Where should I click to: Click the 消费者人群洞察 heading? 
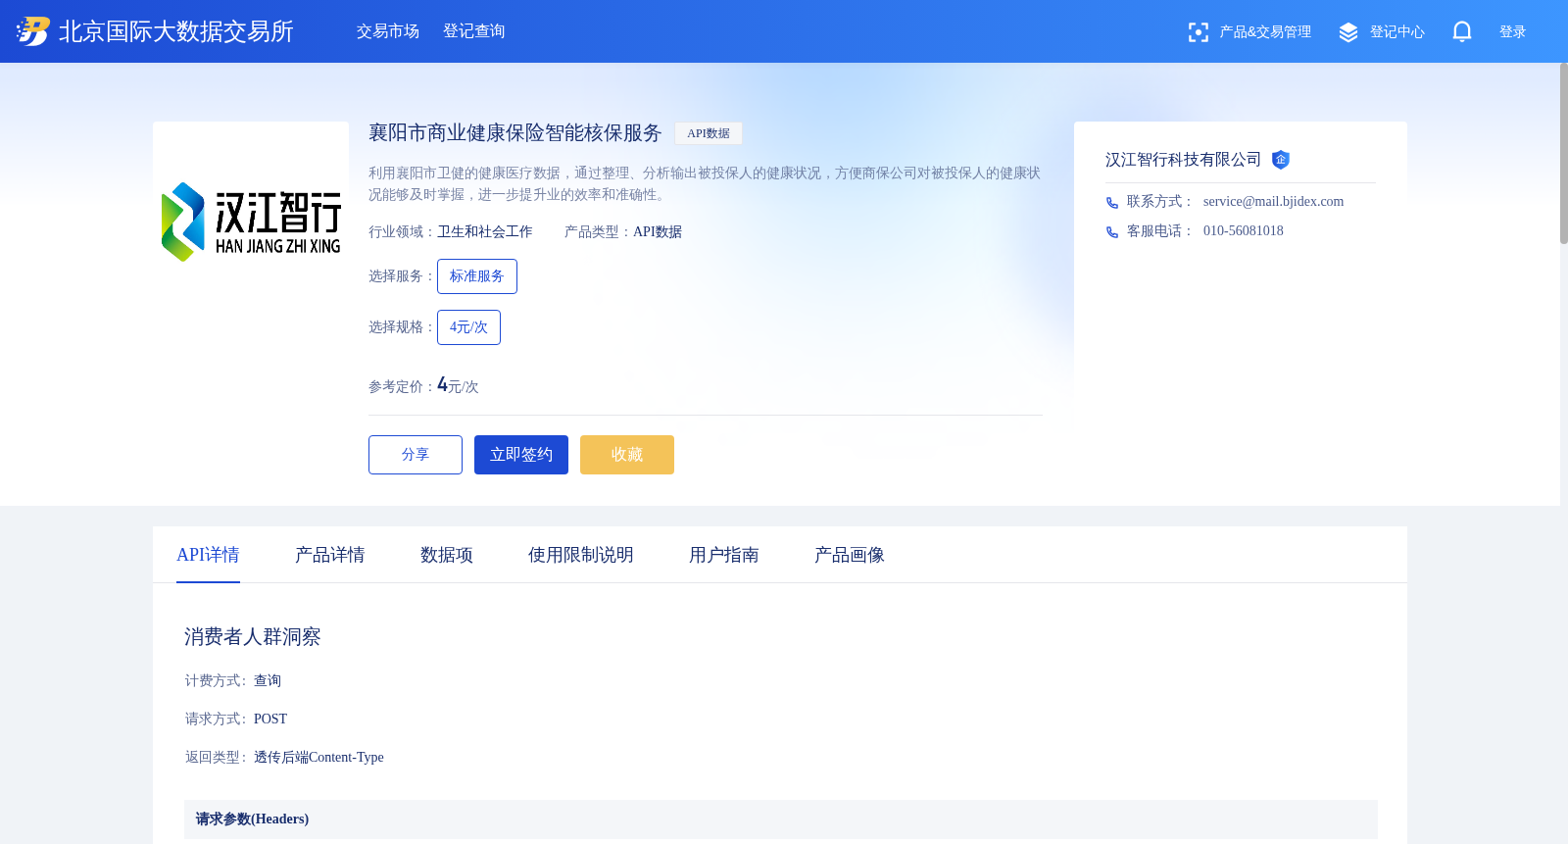tap(253, 637)
